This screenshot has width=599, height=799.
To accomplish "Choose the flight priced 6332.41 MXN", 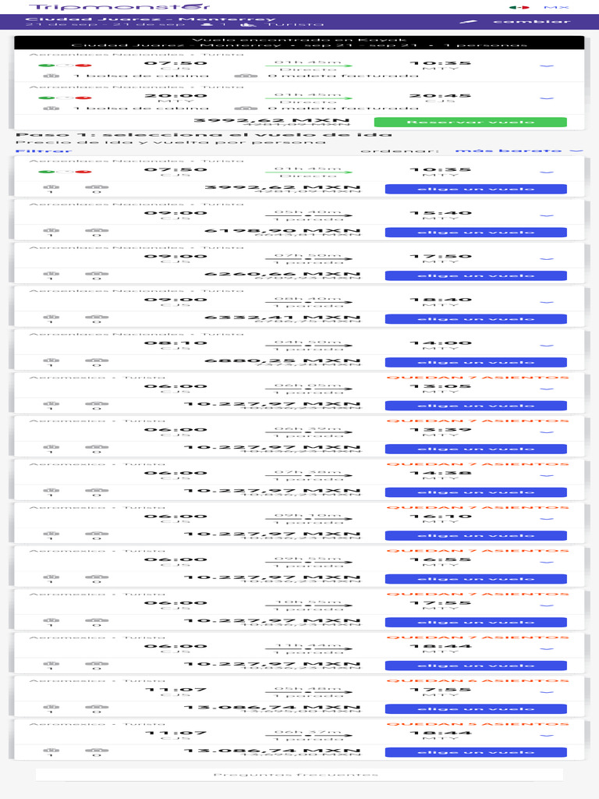I will point(475,318).
